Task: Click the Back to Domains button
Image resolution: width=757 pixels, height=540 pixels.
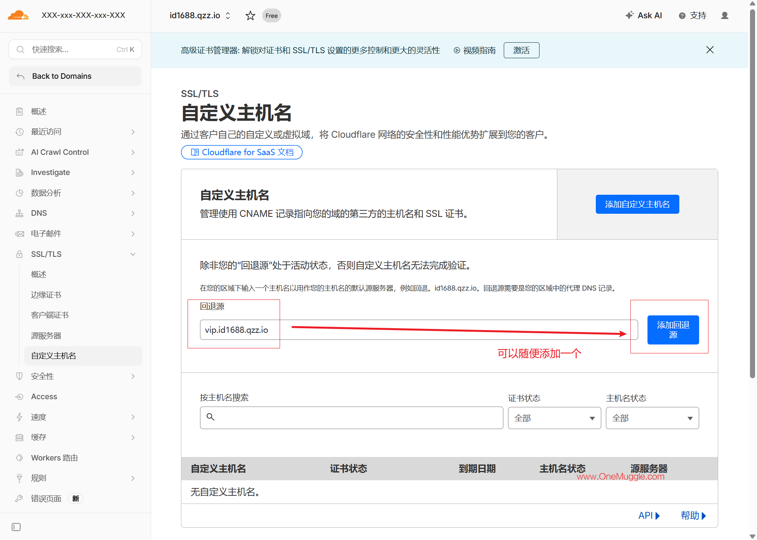Action: pyautogui.click(x=75, y=76)
